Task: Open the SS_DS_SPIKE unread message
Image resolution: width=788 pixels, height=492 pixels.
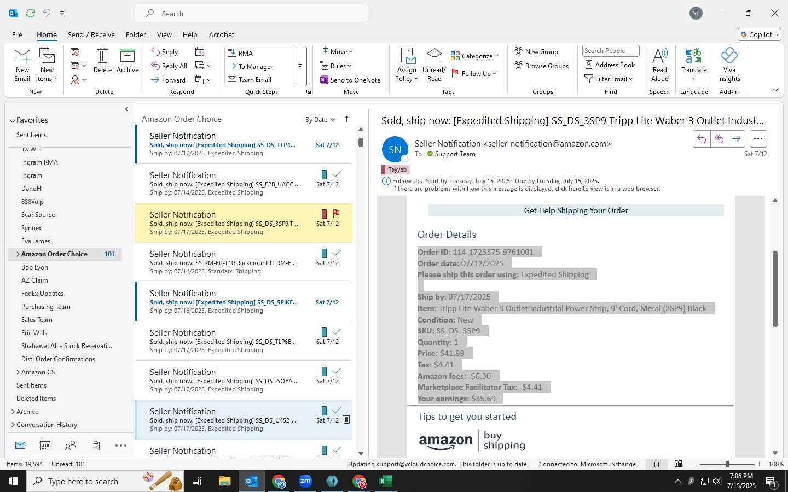Action: (244, 302)
